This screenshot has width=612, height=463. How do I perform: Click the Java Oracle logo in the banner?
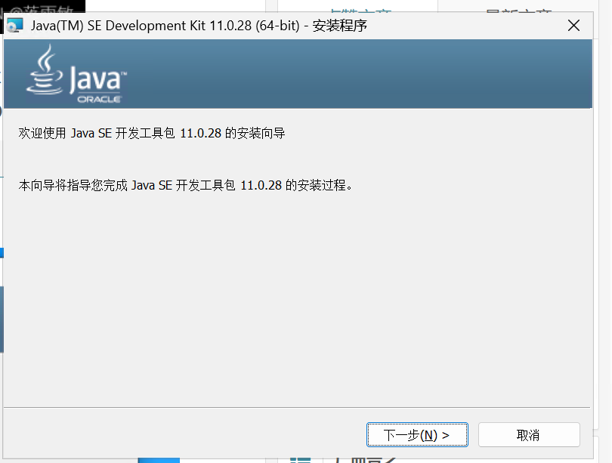(76, 74)
